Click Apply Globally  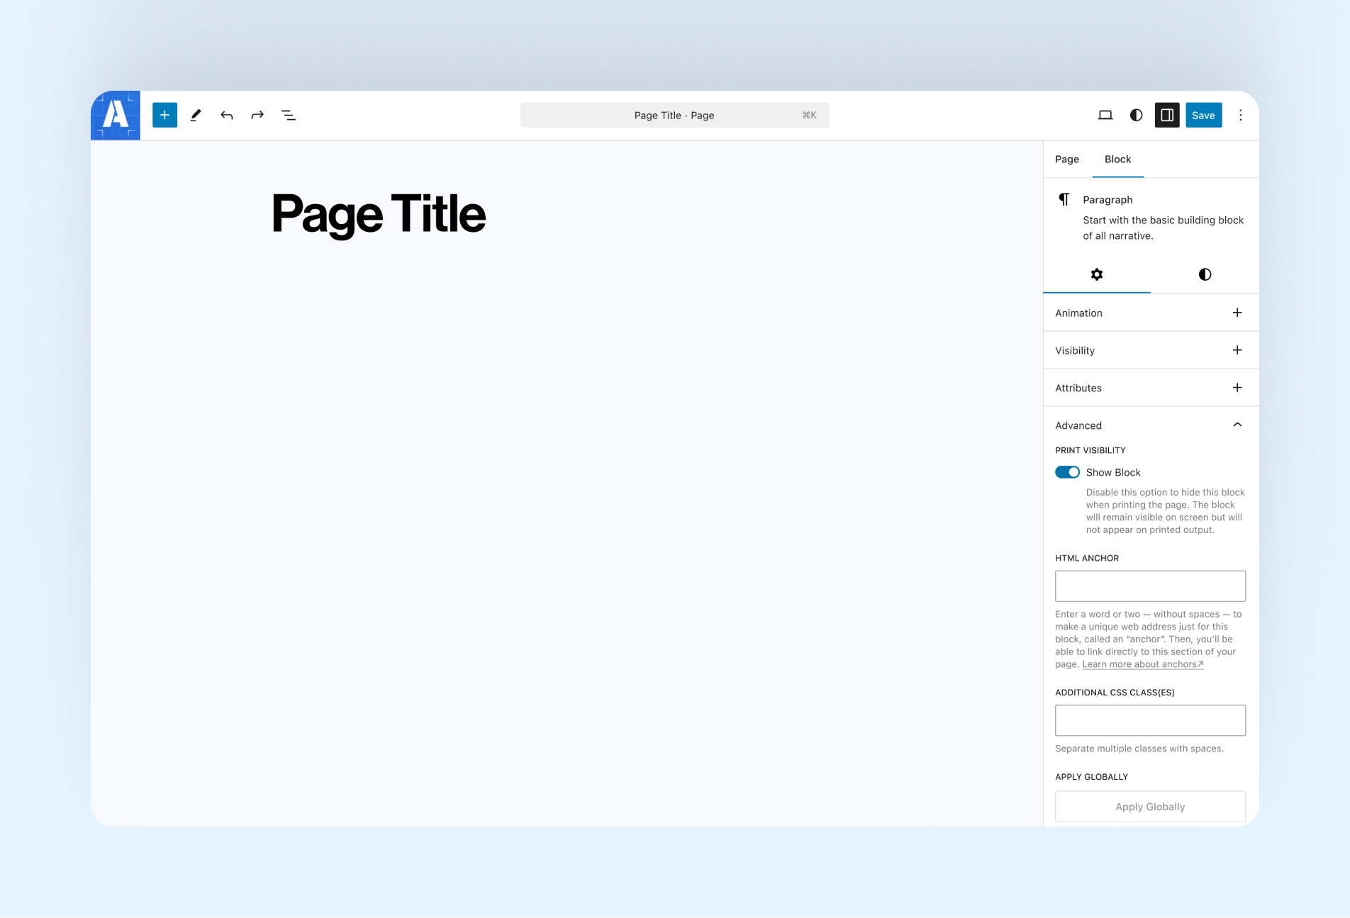coord(1150,806)
